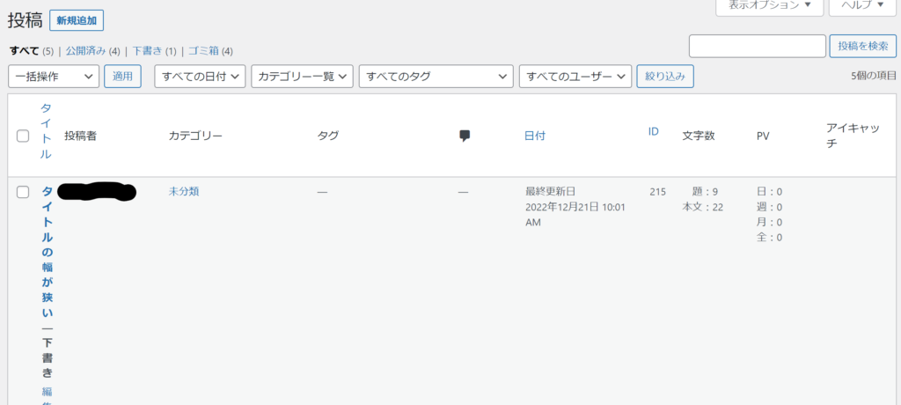The width and height of the screenshot is (901, 405).
Task: Open the 表示オプション screen options tab
Action: pyautogui.click(x=770, y=5)
